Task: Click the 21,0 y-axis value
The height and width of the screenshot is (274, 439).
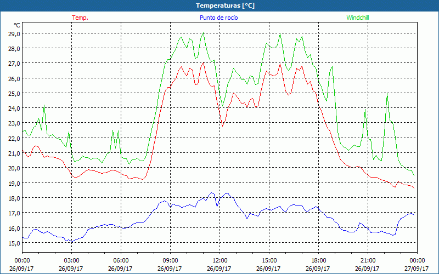Action: [14, 153]
